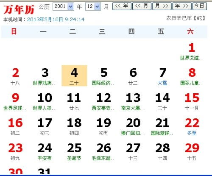Select date 20 澳门回归 anniversary

coord(133,126)
